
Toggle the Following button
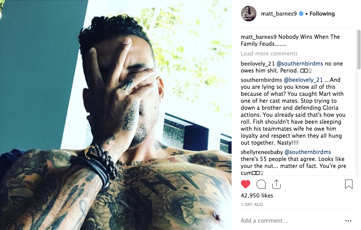(x=322, y=14)
